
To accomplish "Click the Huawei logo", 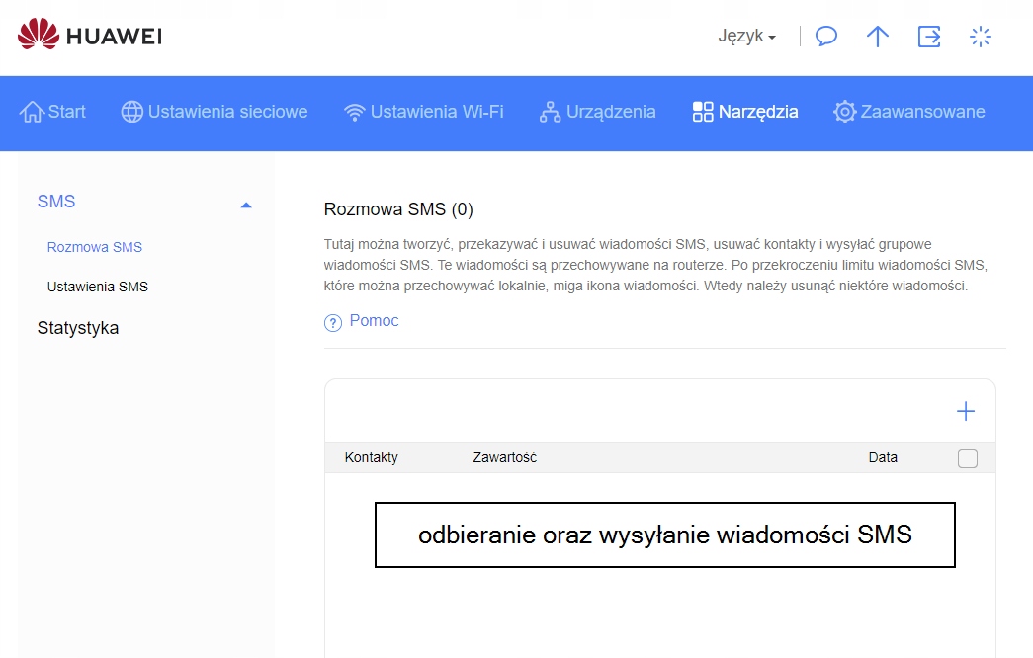I will click(89, 36).
